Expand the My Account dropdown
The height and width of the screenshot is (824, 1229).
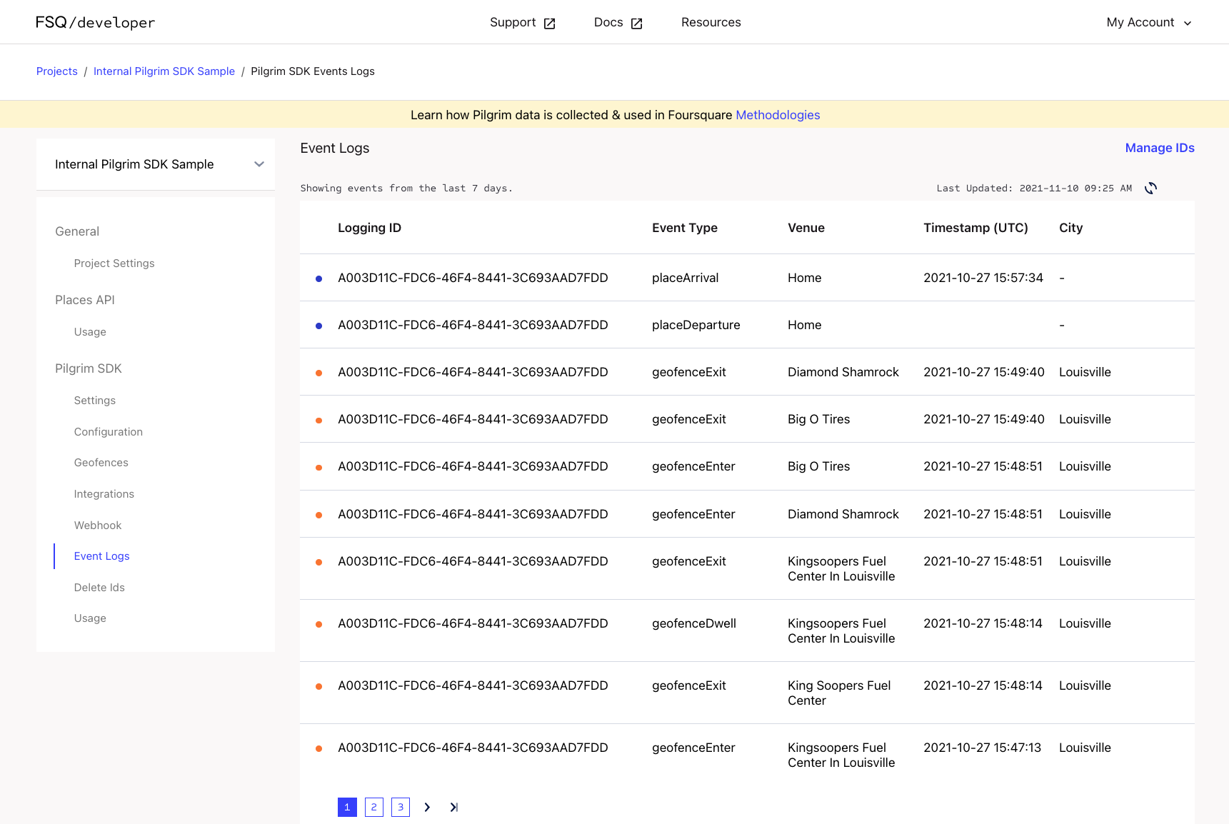click(x=1149, y=22)
